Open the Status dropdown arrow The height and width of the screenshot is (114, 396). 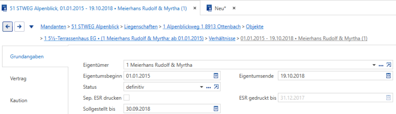(201, 87)
